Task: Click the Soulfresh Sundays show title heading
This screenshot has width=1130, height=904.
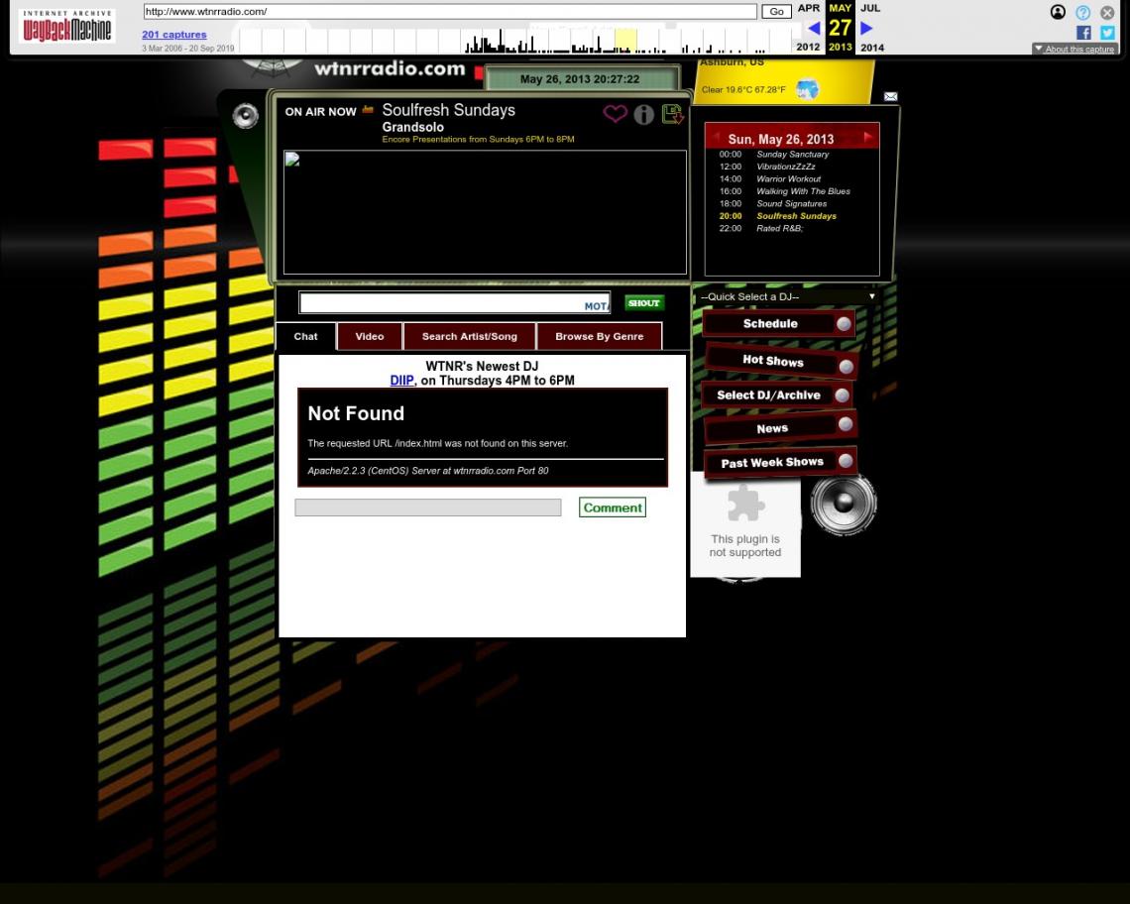Action: 448,110
